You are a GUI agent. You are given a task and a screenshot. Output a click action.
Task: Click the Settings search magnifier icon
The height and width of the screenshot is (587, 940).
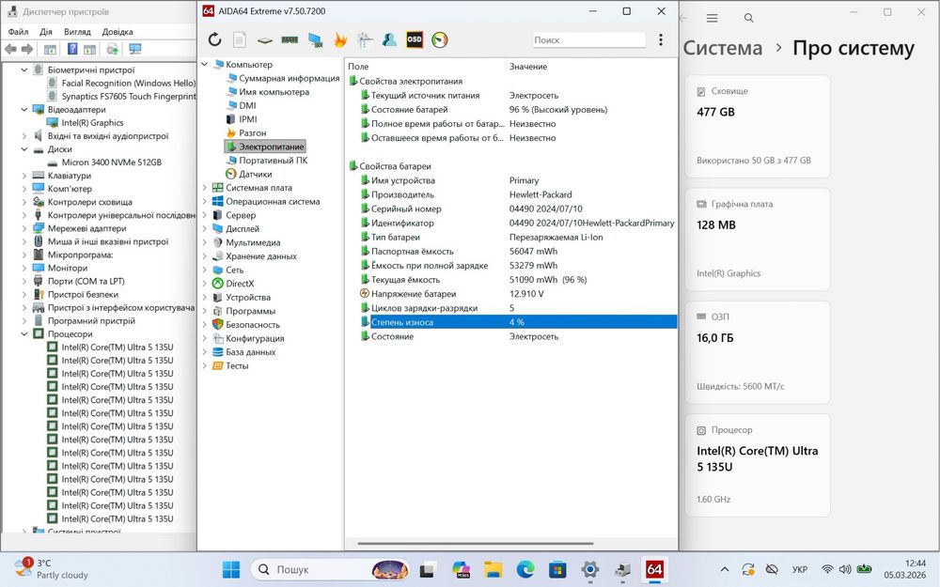click(x=749, y=19)
